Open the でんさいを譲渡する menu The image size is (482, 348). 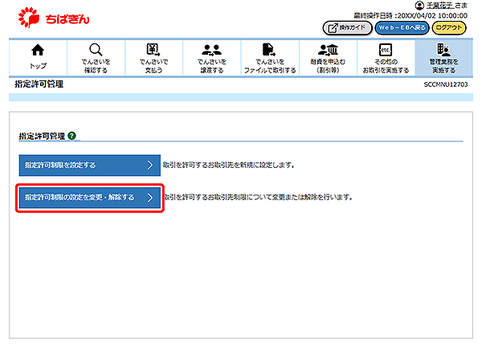point(212,58)
